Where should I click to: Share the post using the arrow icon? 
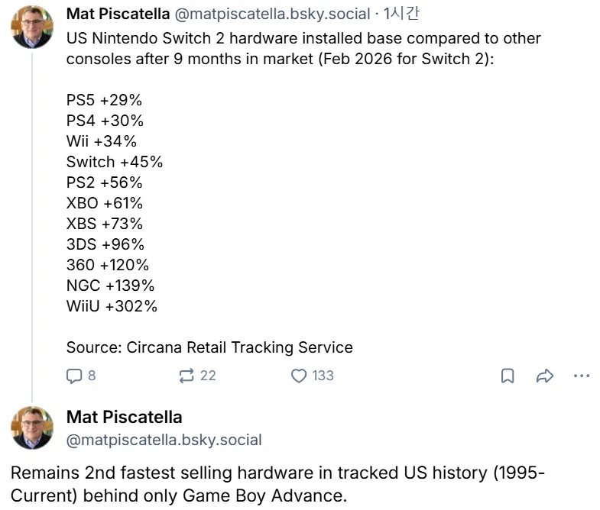click(x=544, y=376)
